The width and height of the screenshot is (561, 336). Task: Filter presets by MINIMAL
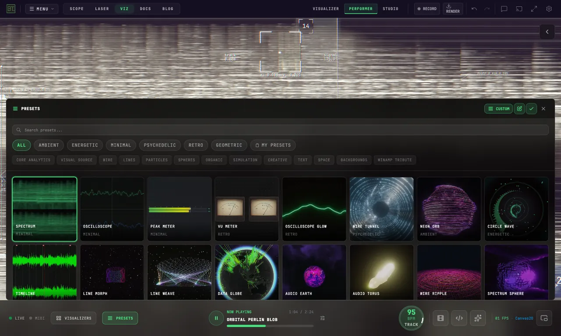(121, 145)
